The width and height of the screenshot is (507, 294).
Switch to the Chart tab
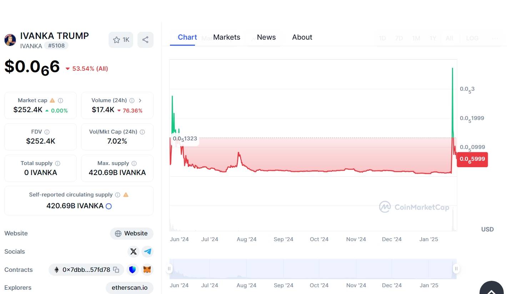(187, 37)
